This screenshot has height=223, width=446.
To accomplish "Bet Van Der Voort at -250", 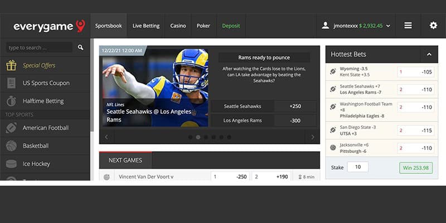I will click(230, 176).
